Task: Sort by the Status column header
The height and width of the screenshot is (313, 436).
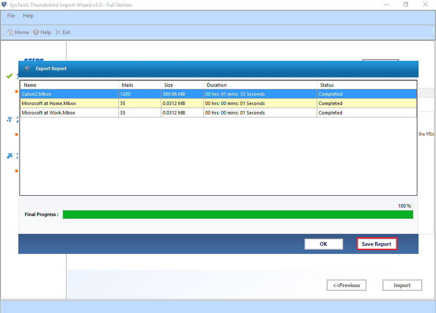Action: click(367, 85)
